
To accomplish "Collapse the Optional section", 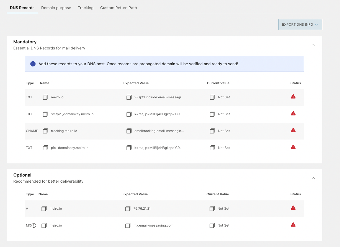I will coord(313,178).
